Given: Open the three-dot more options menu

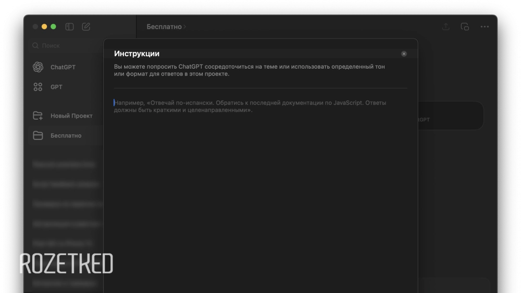Looking at the screenshot, I should point(485,27).
